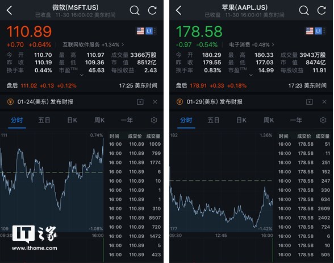Add 01-29 earnings date to calendar

[x=309, y=102]
